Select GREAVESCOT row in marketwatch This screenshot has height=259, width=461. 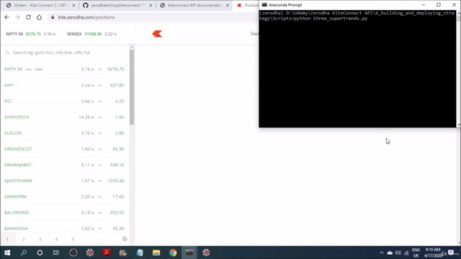pos(64,149)
